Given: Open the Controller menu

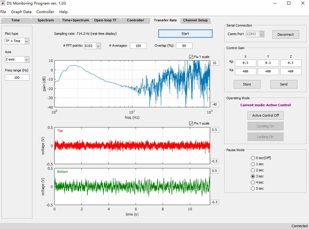Looking at the screenshot, I should point(45,12).
